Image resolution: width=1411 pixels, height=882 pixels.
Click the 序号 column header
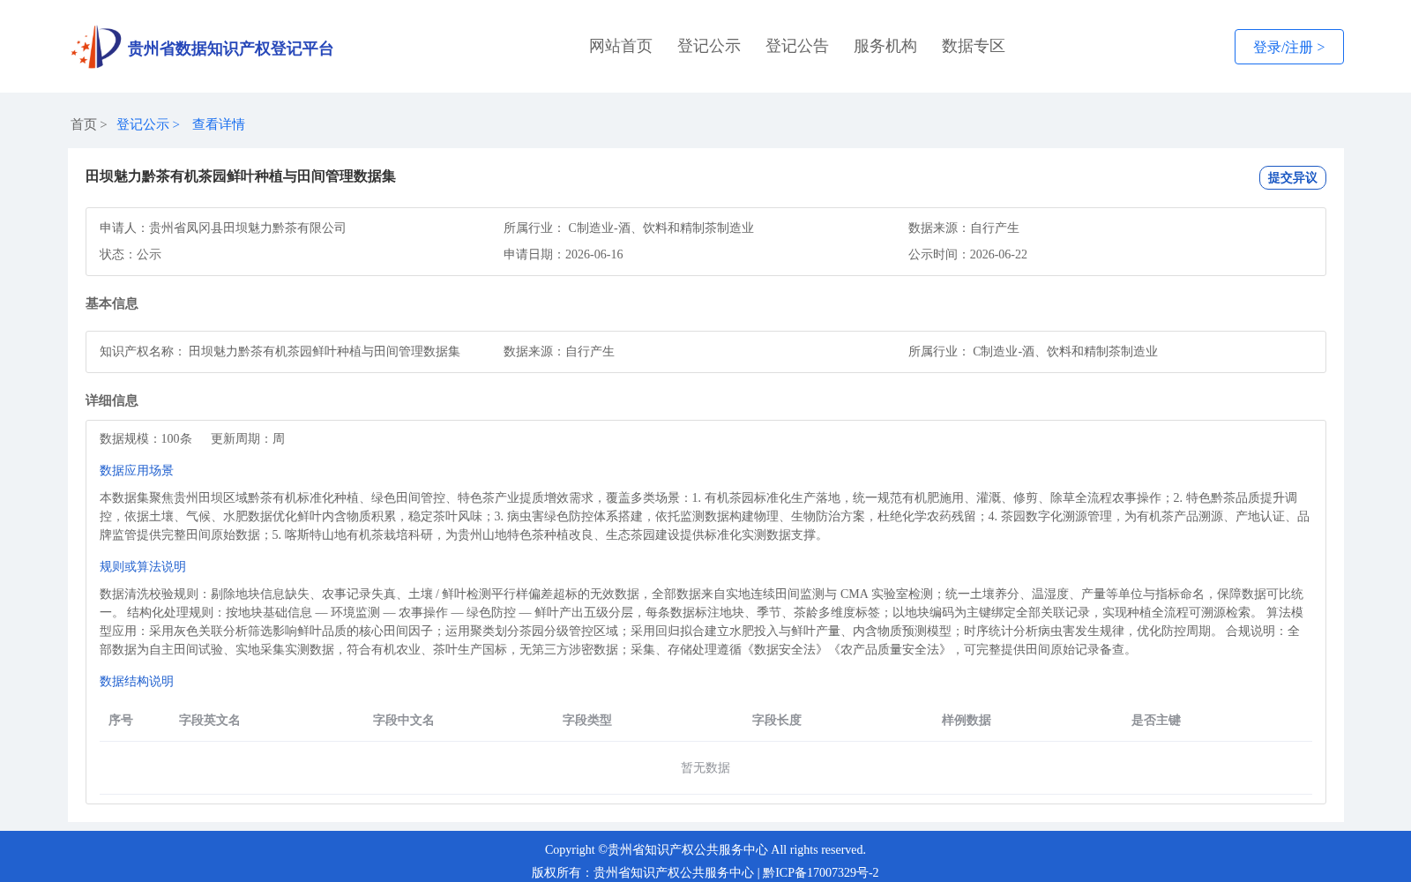(x=121, y=720)
